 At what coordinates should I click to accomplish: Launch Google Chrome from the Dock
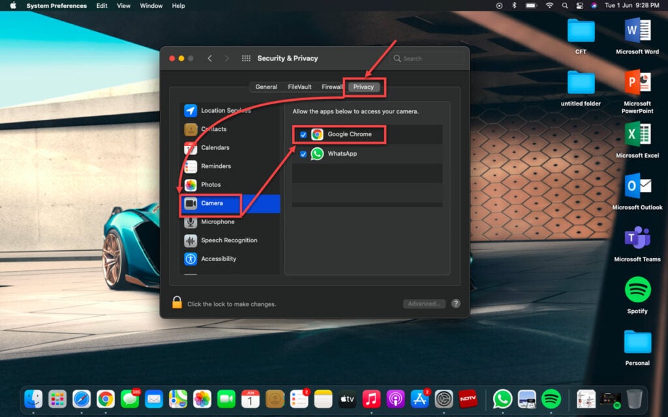[106, 399]
